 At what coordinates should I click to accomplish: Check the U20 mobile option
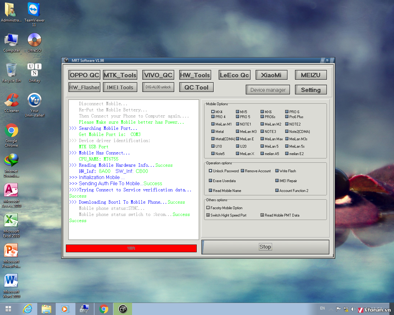point(238,146)
